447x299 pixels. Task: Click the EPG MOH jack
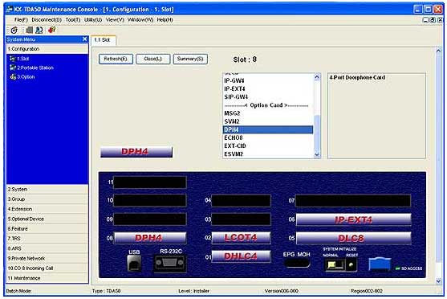pos(297,263)
